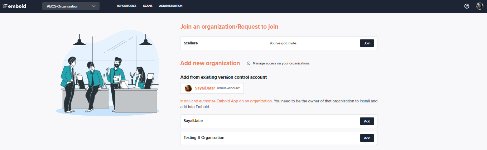This screenshot has height=150, width=487.
Task: Click the SayaliJatar GitHub avatar picture
Action: (x=188, y=88)
